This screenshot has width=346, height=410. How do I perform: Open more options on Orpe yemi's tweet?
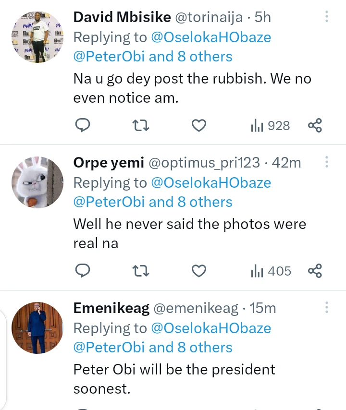pyautogui.click(x=327, y=163)
